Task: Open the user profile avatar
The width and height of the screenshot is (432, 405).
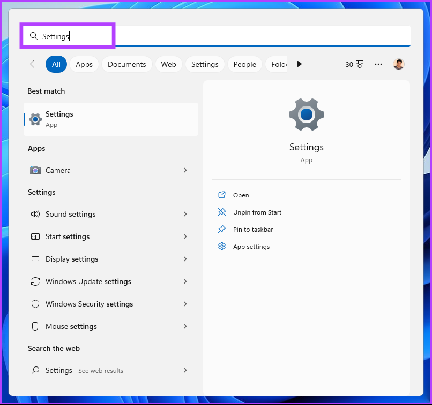Action: tap(398, 64)
